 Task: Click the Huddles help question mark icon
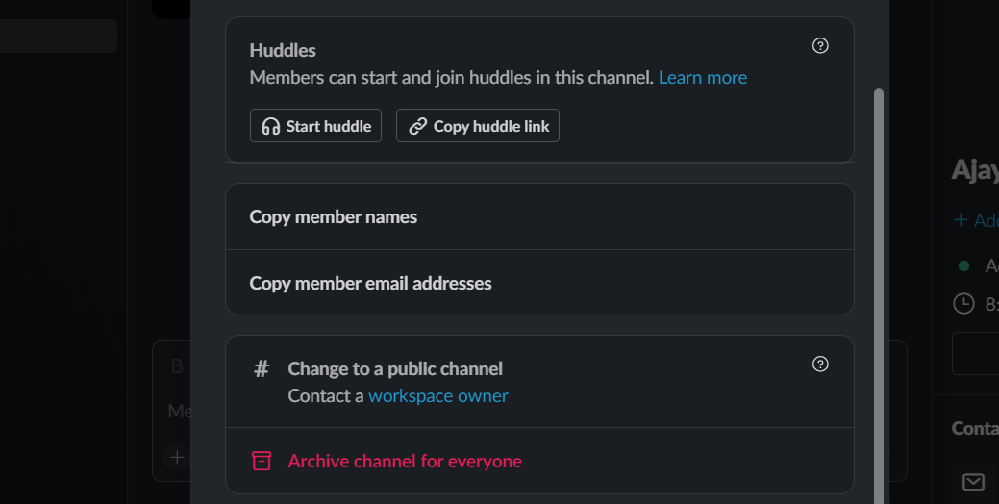point(820,45)
